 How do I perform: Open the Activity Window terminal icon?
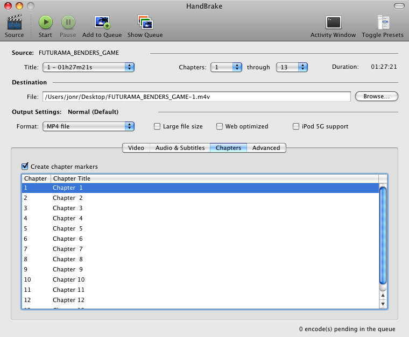(333, 23)
